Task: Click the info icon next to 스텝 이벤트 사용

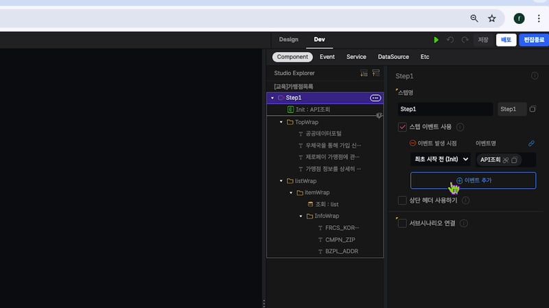Action: pos(460,127)
